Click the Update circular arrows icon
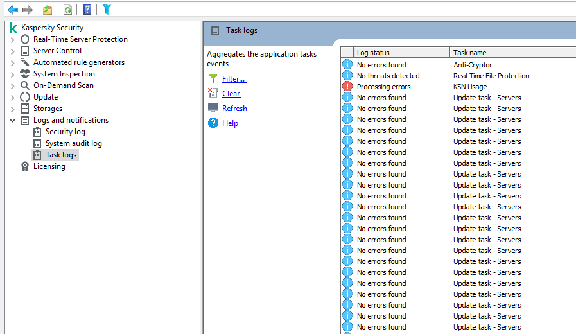 (x=25, y=97)
